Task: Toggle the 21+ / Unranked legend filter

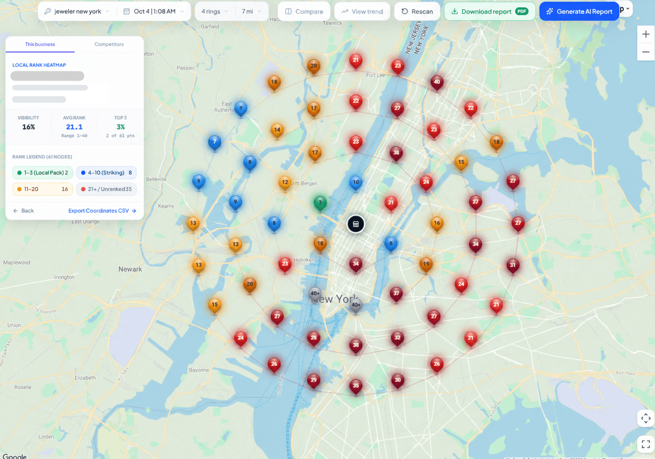Action: click(106, 189)
